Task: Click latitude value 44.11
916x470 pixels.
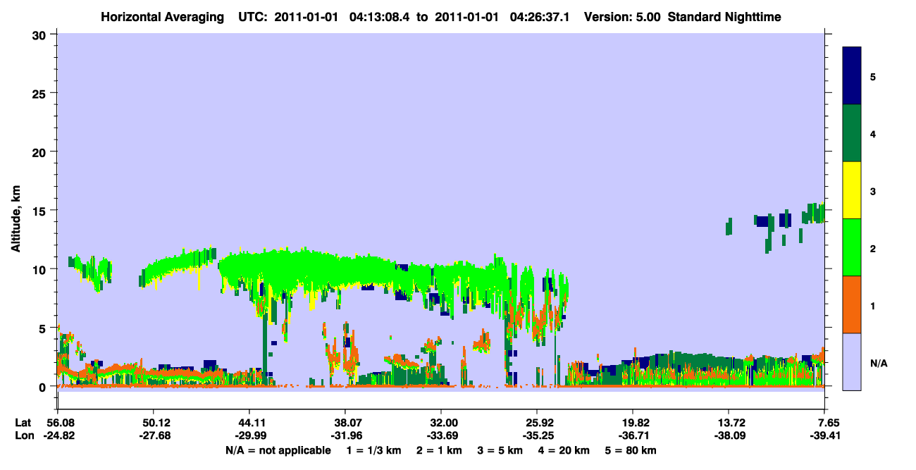Action: [249, 423]
